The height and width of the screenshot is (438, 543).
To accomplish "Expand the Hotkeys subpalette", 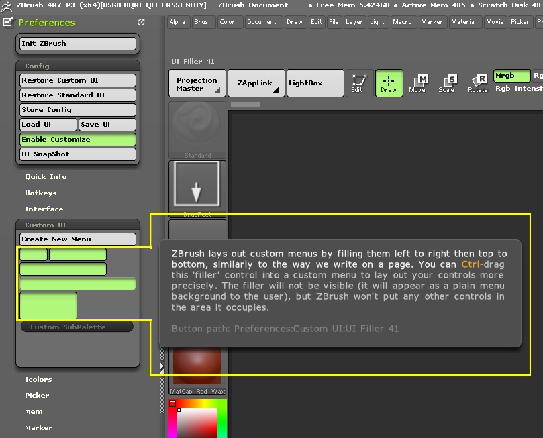I will click(41, 193).
